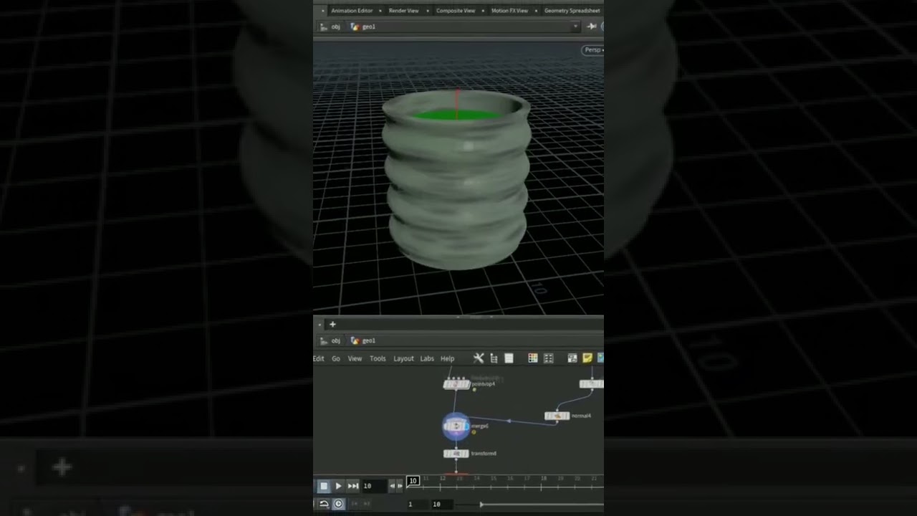The height and width of the screenshot is (516, 917).
Task: Open the network editor Labs menu
Action: pyautogui.click(x=427, y=358)
